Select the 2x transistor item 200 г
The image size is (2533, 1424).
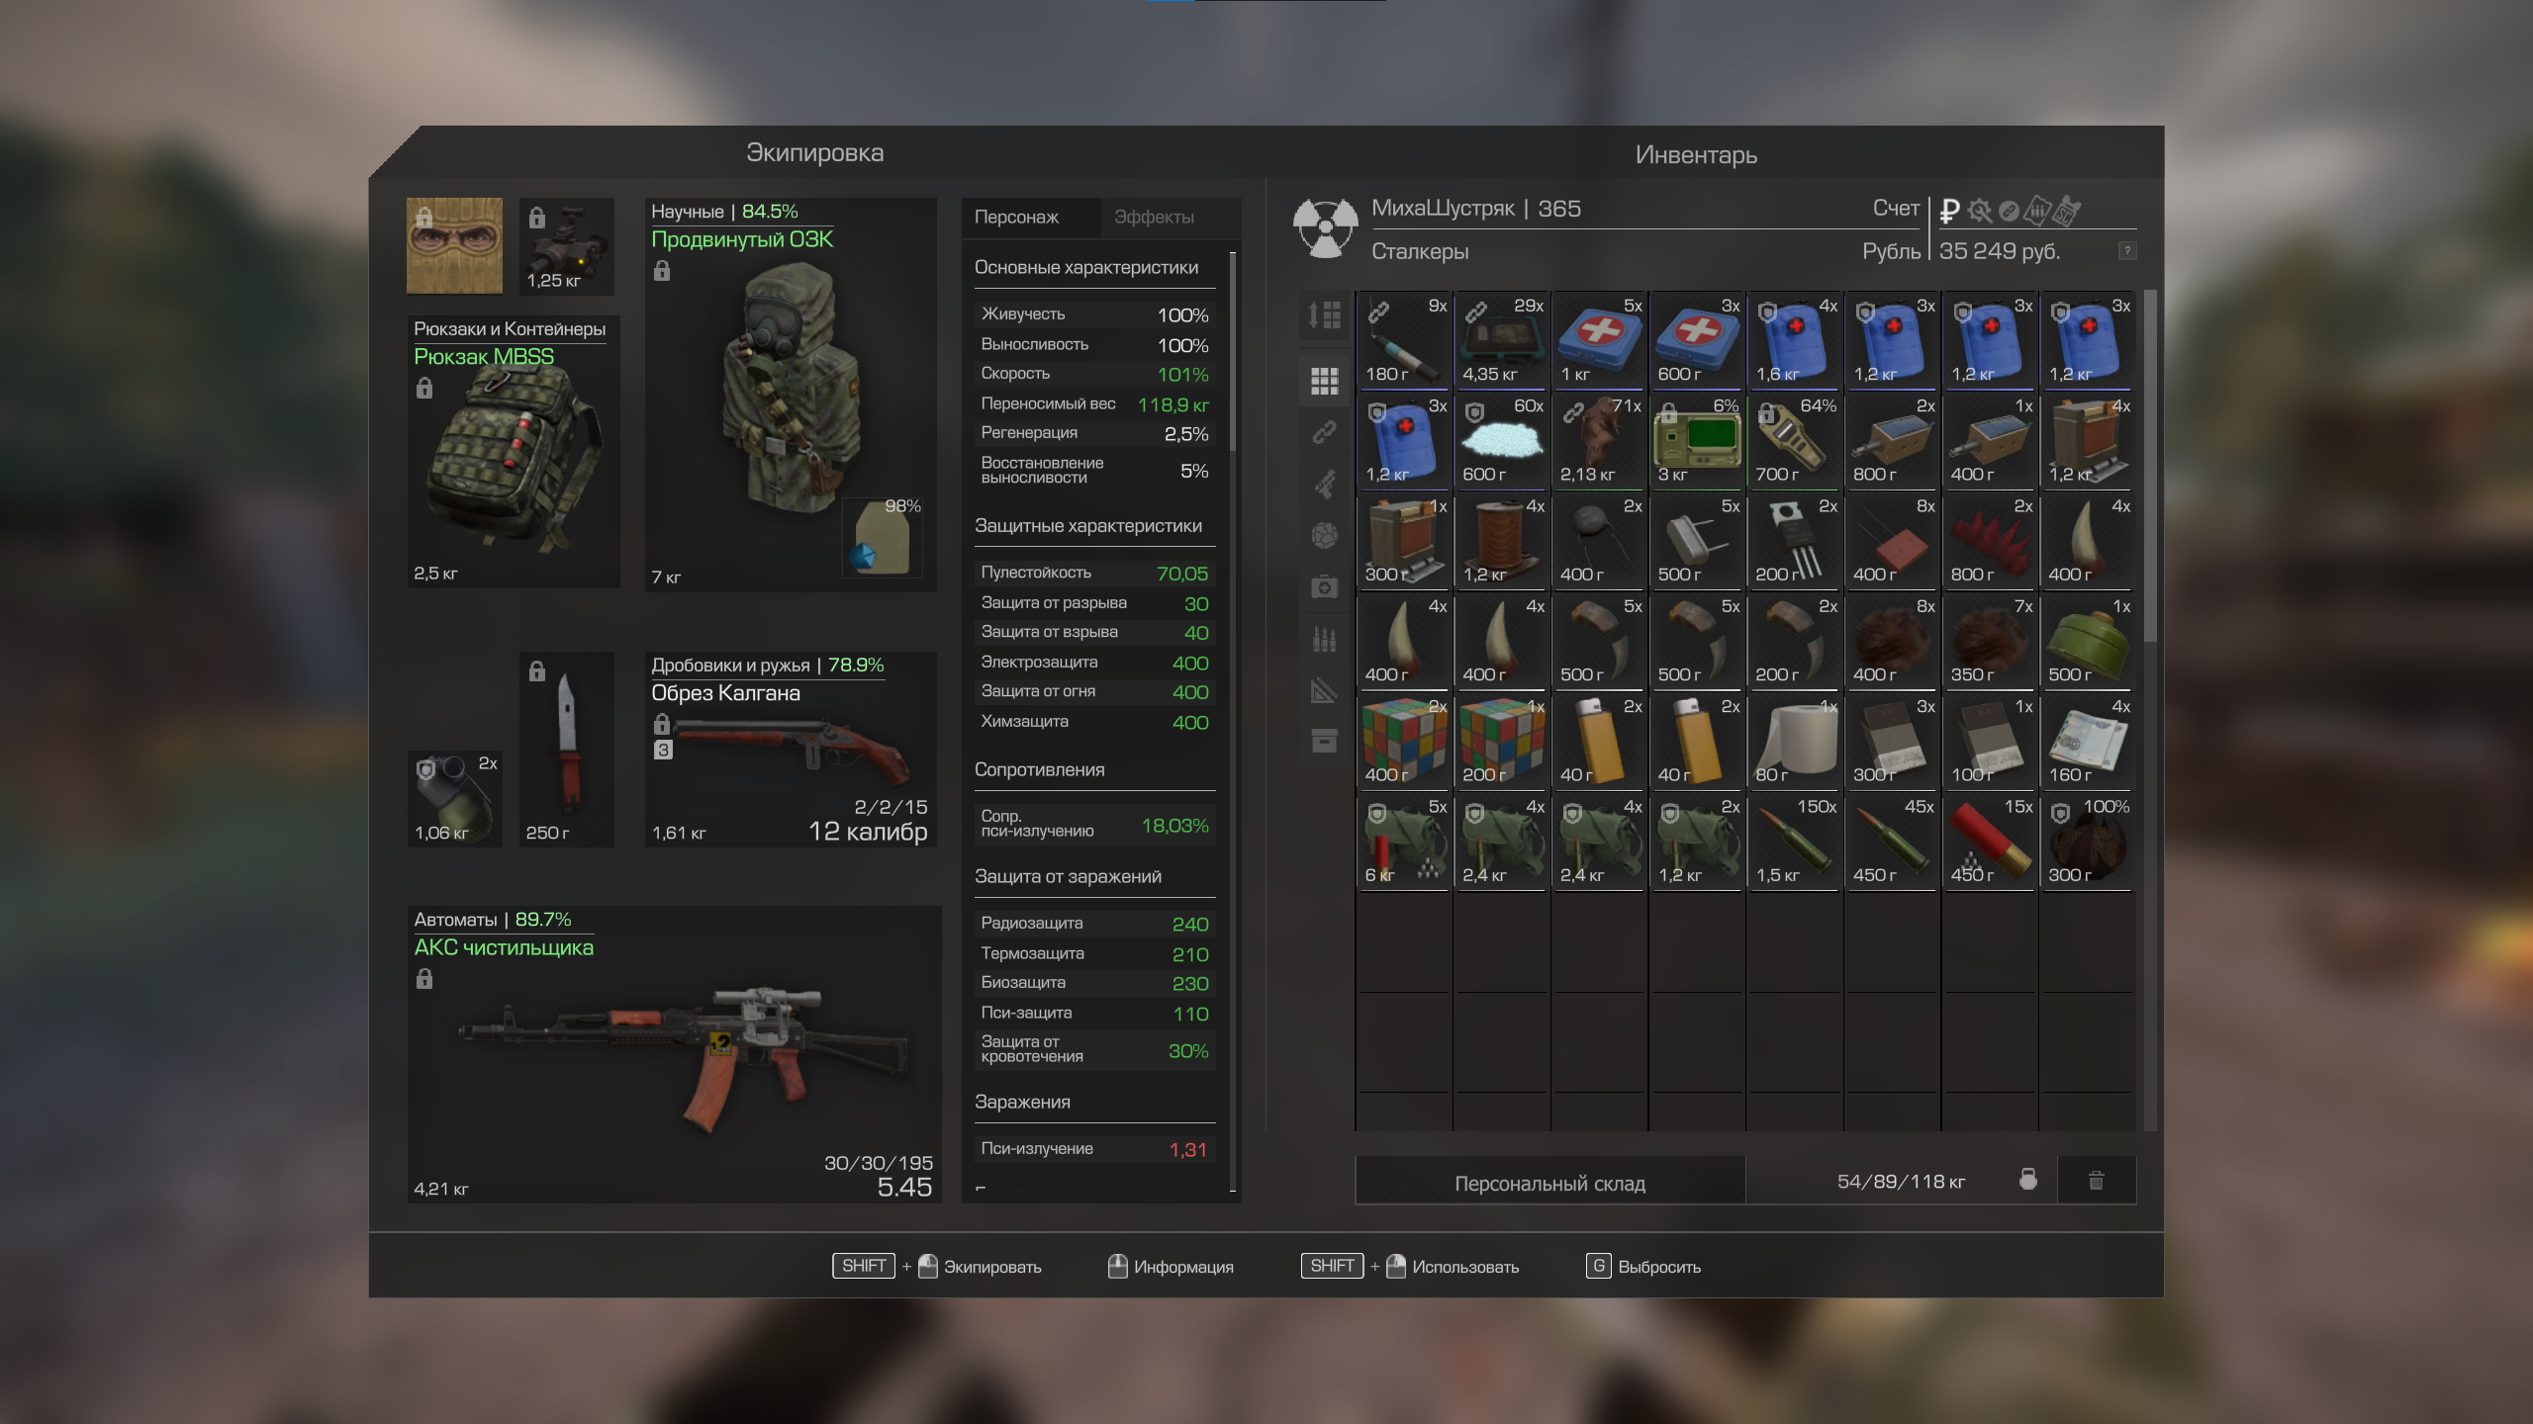1795,541
